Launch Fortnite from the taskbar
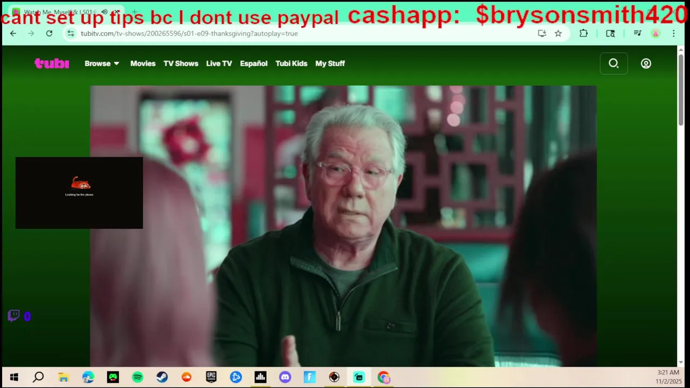The image size is (690, 388). point(309,377)
